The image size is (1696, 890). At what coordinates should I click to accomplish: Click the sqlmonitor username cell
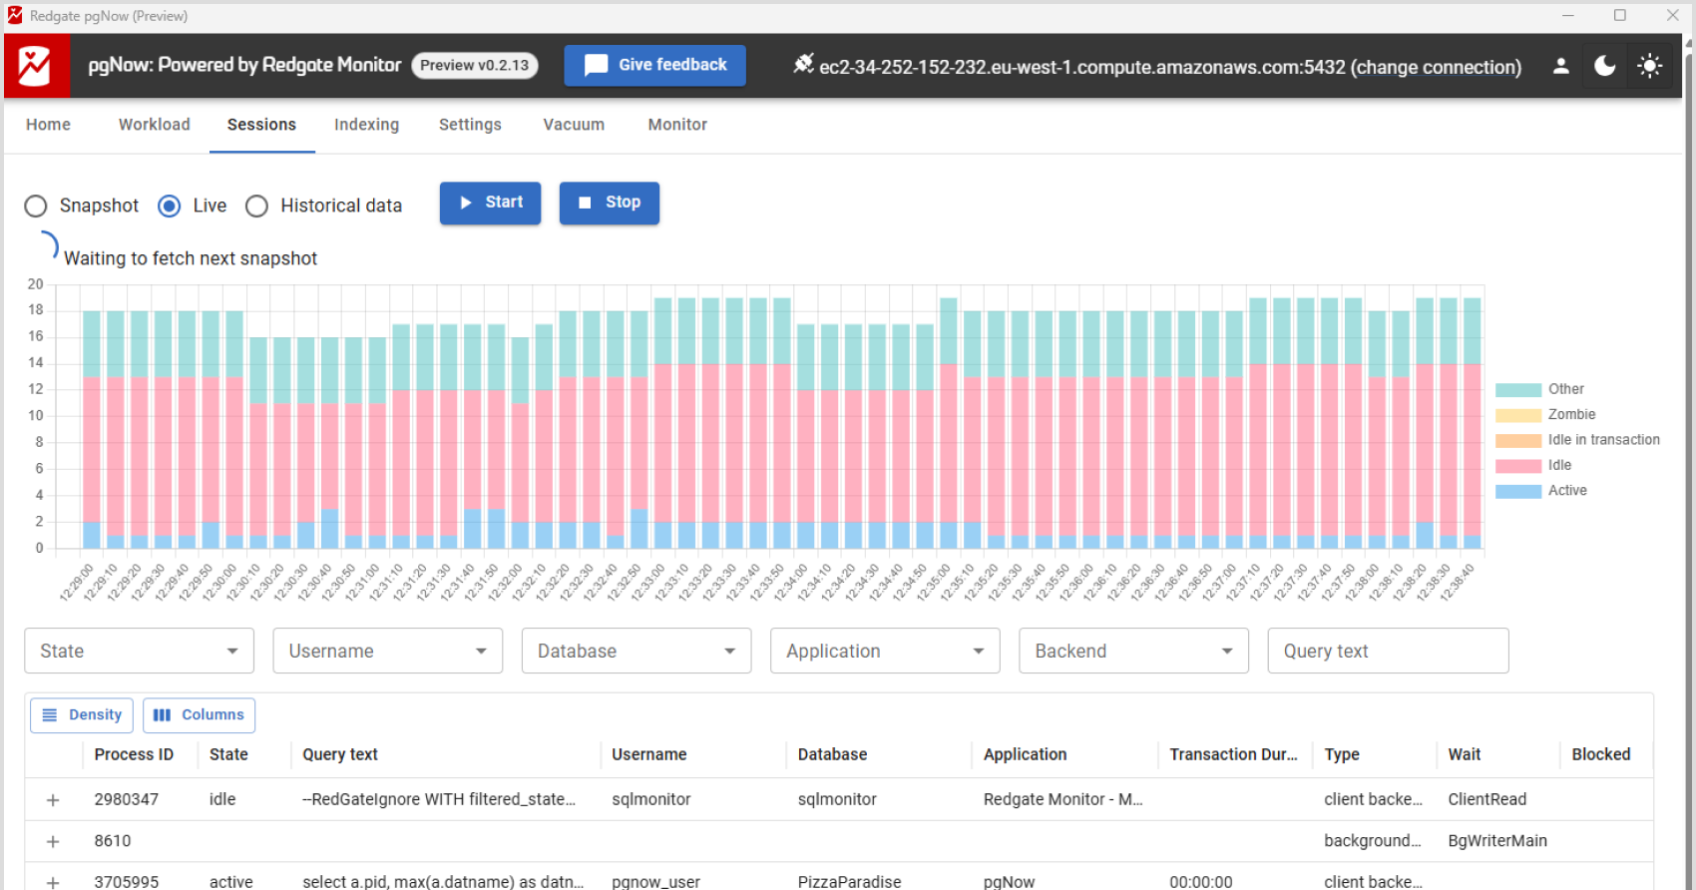pos(651,799)
